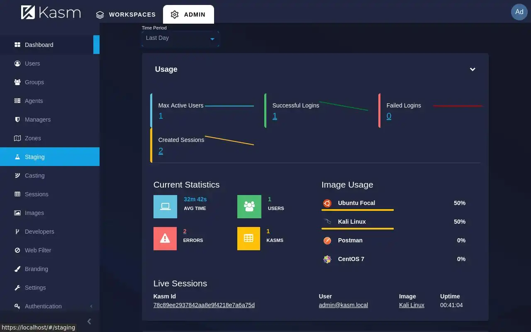Click the Casting icon in sidebar
This screenshot has height=332, width=531.
pos(17,176)
